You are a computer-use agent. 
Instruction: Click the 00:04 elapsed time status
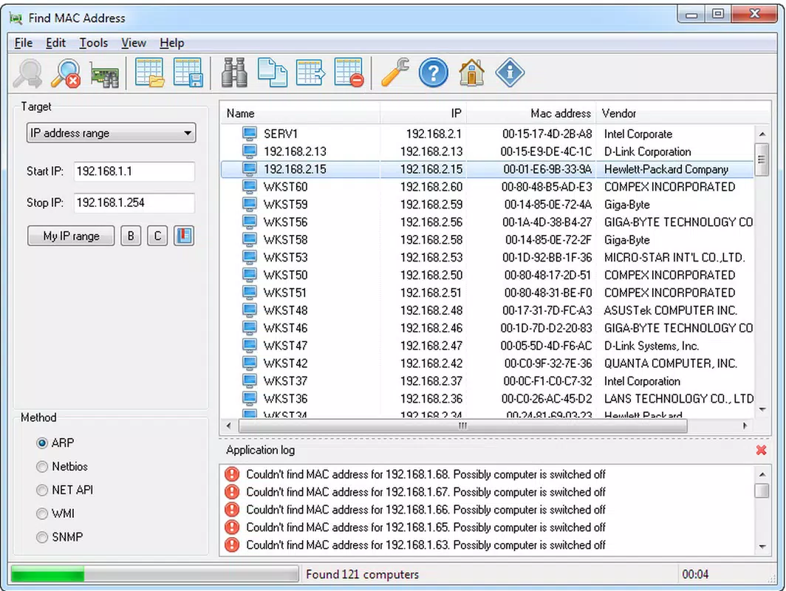pos(696,575)
